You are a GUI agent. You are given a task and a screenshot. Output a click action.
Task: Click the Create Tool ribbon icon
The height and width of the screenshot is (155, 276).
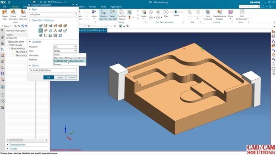pos(5,15)
